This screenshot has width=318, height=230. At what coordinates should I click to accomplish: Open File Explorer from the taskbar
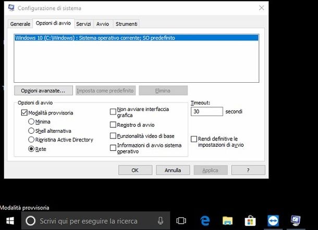tap(227, 221)
